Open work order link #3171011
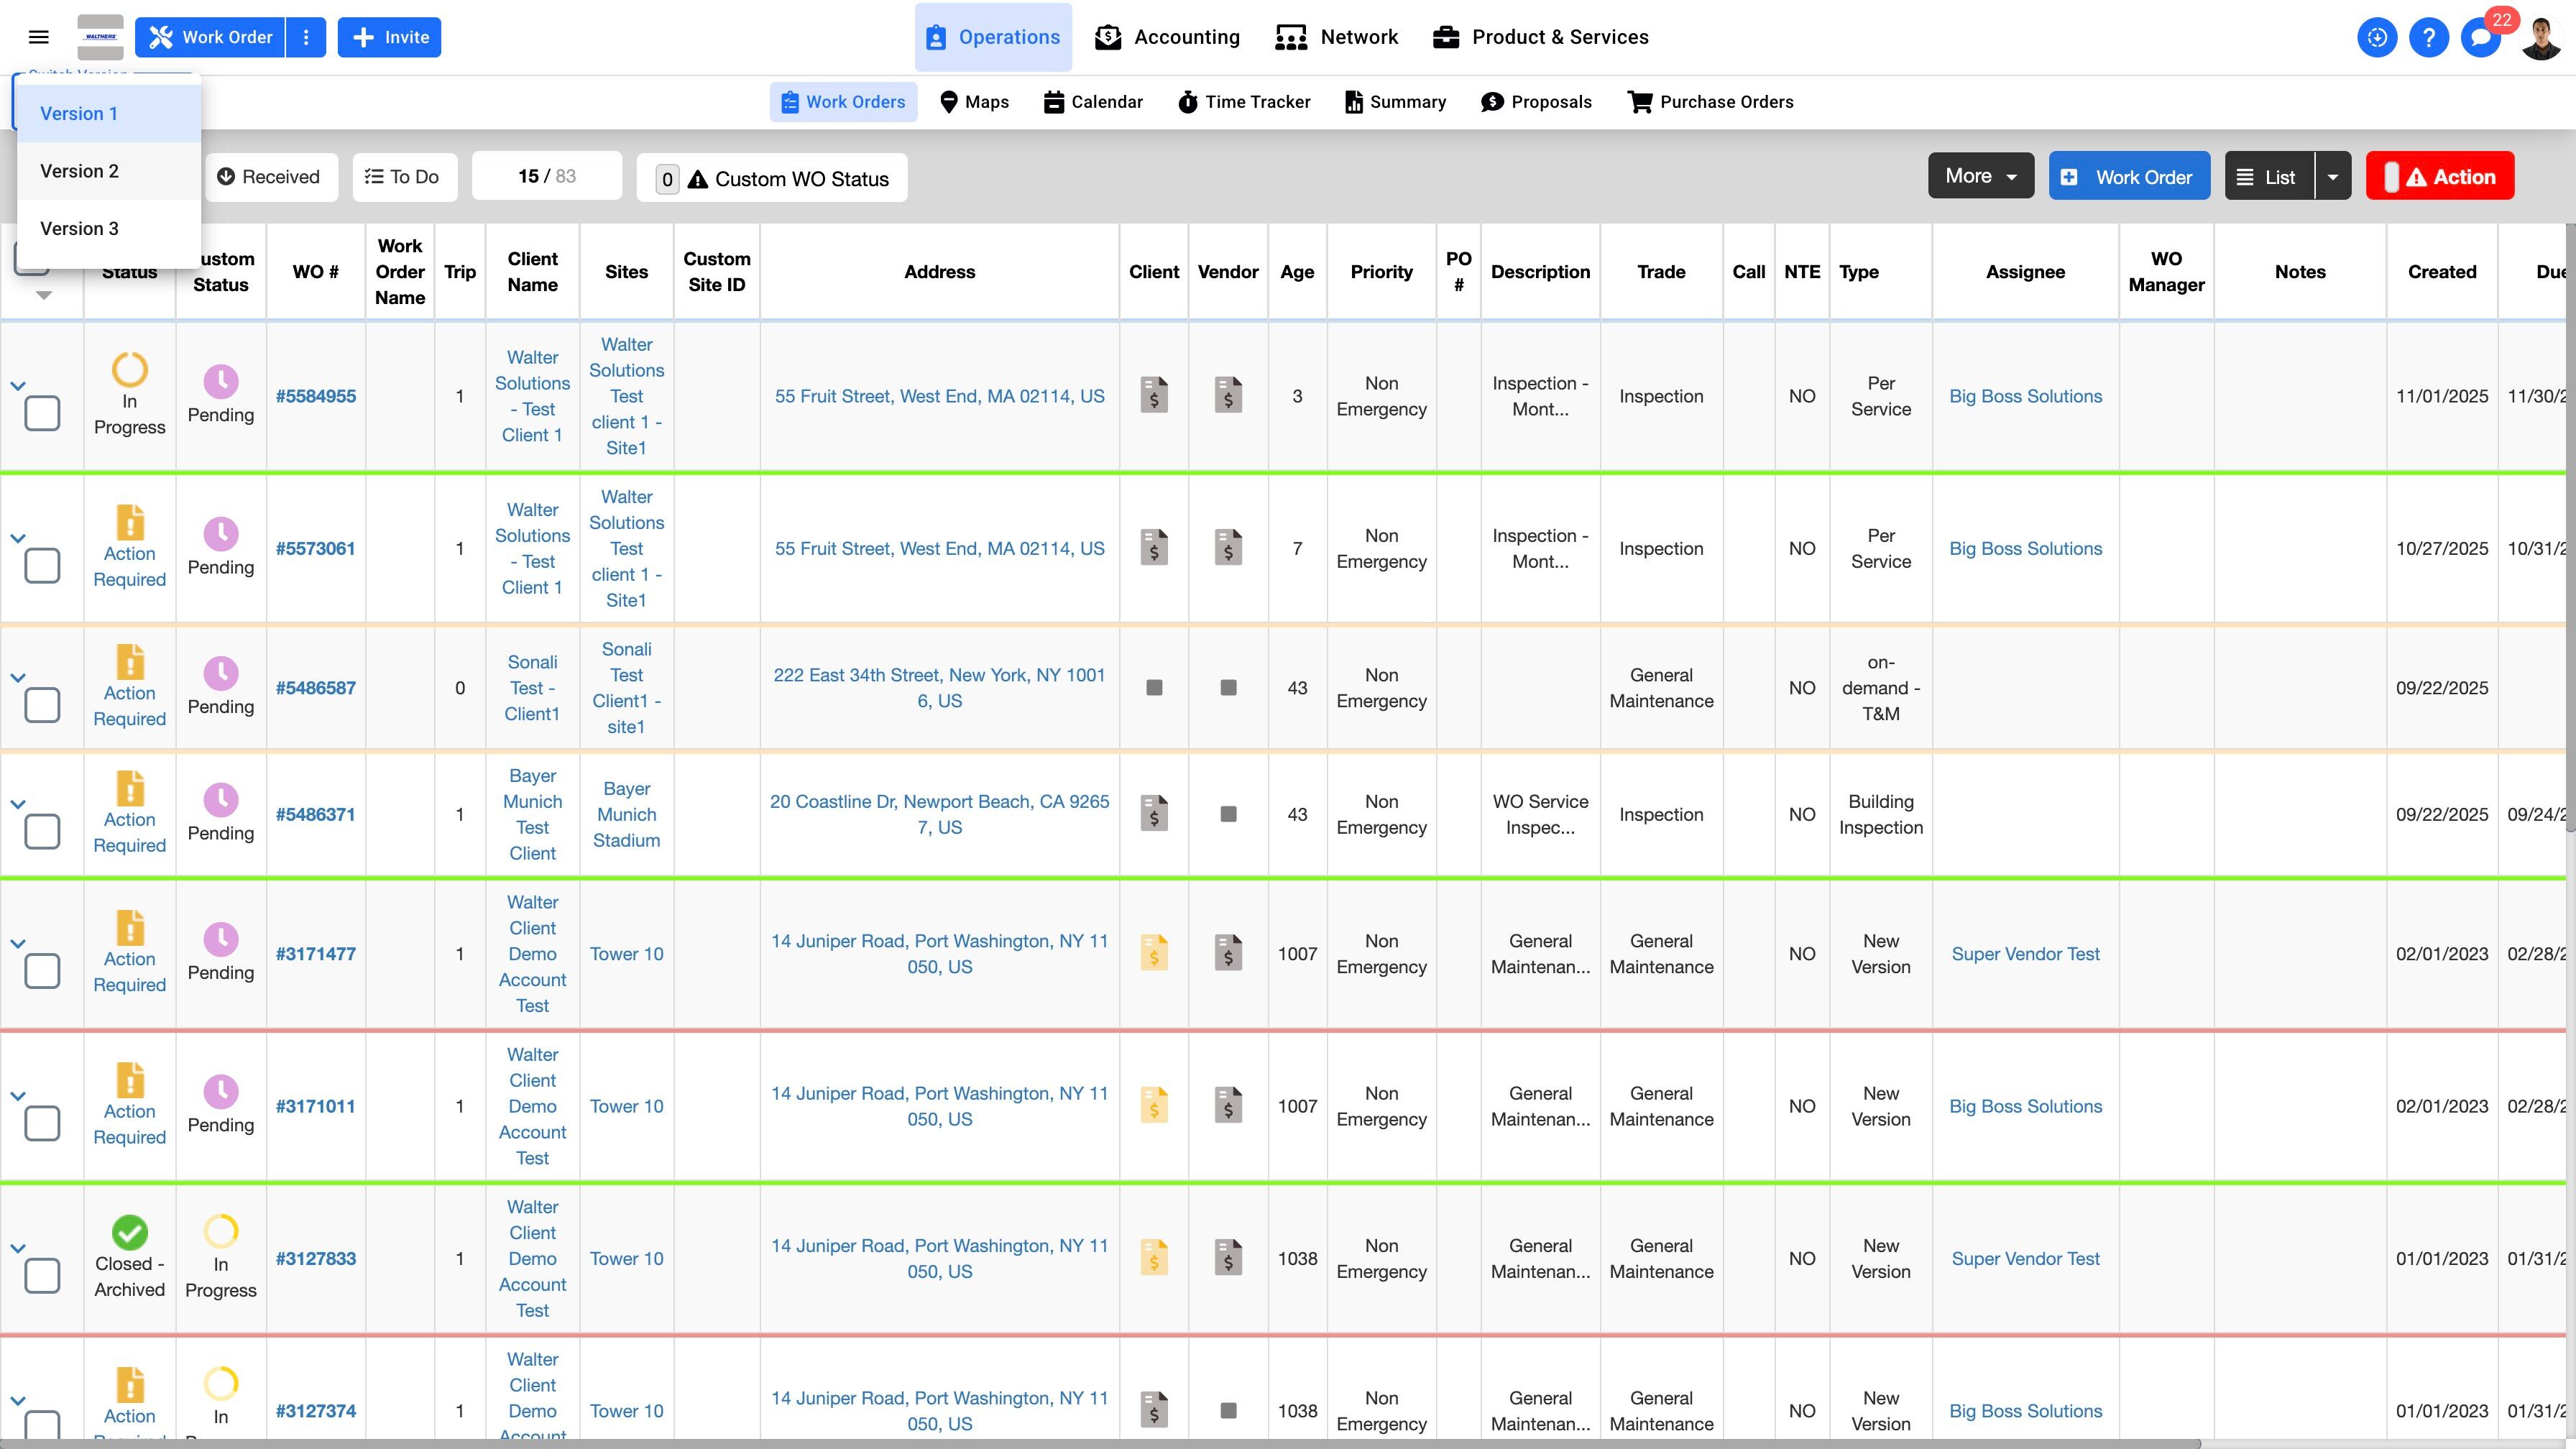 pos(315,1106)
